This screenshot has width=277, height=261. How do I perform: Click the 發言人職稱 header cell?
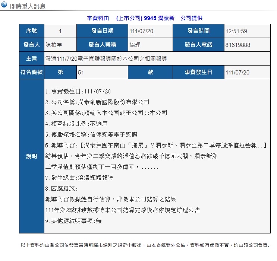point(102,45)
